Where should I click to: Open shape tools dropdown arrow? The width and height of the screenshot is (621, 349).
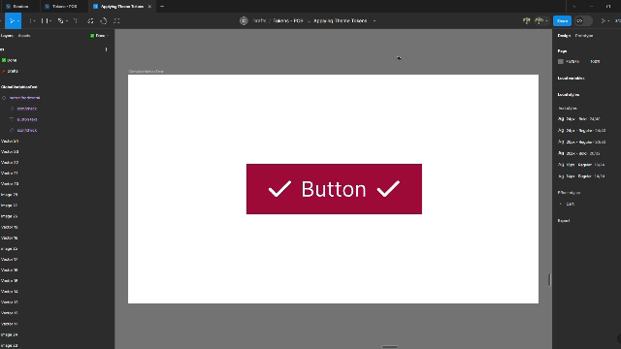click(x=50, y=21)
